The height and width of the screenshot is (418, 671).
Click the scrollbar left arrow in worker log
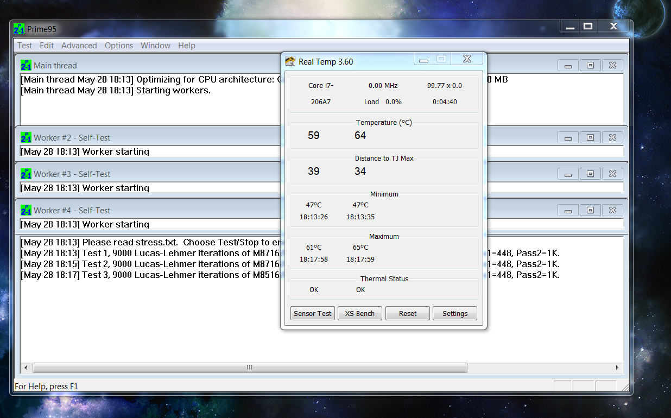[26, 368]
